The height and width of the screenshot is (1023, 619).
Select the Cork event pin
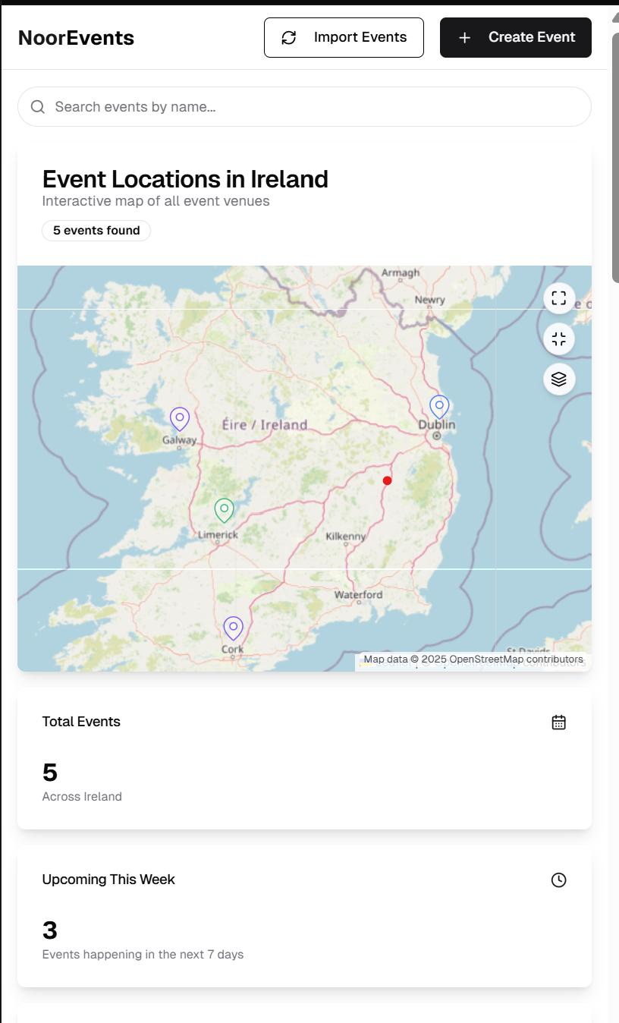[233, 628]
